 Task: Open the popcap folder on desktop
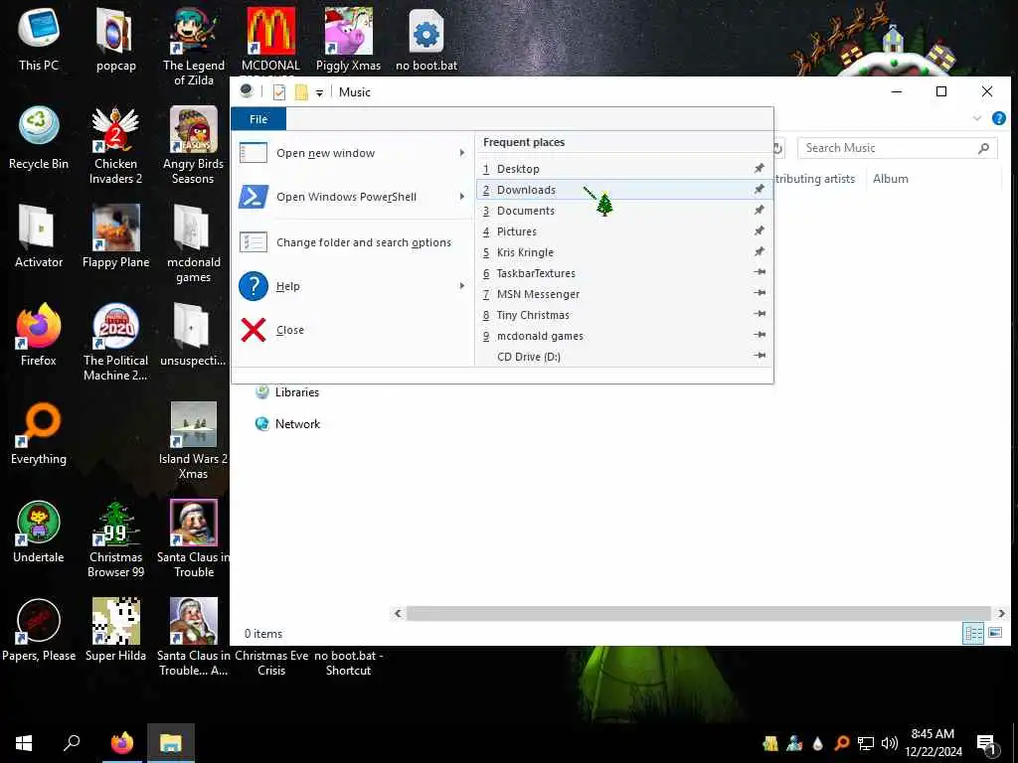(x=115, y=39)
